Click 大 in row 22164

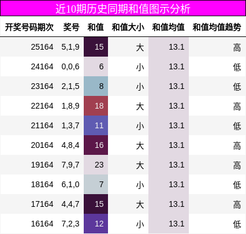[x=140, y=106]
